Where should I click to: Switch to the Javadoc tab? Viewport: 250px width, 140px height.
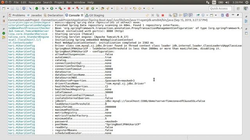point(35,15)
